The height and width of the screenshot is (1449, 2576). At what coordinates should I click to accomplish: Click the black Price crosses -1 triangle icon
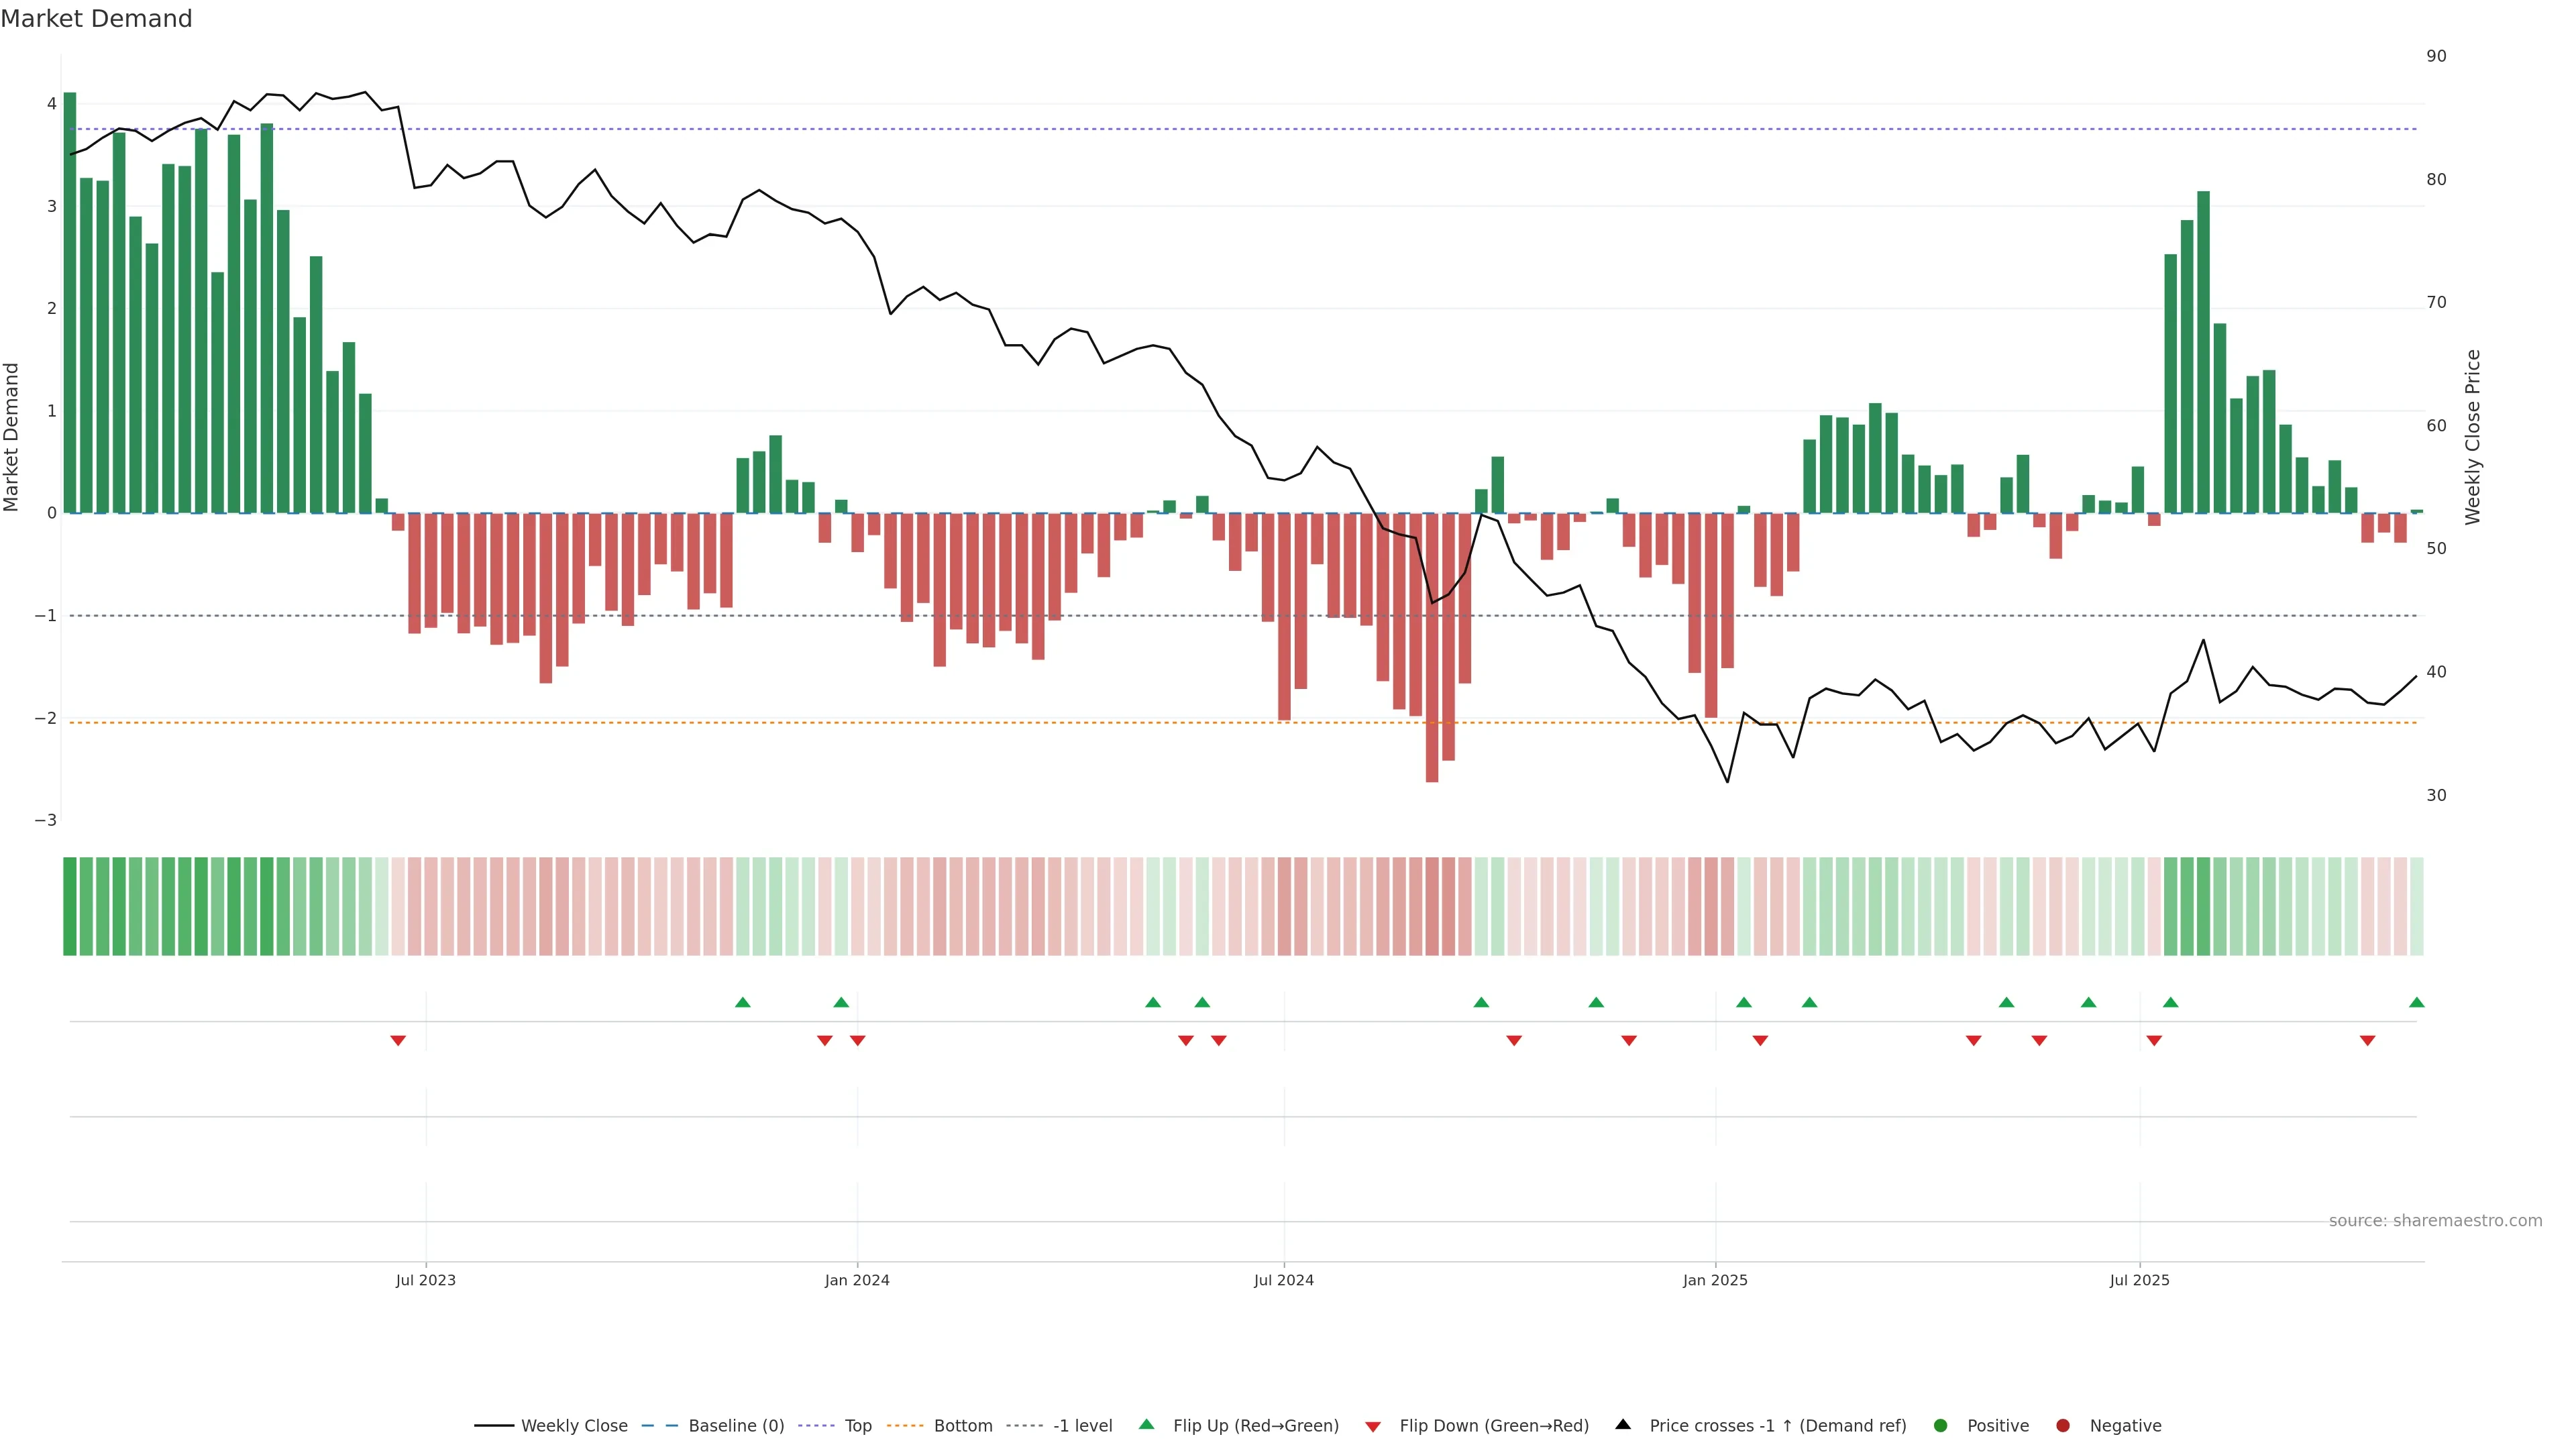pyautogui.click(x=1623, y=1425)
